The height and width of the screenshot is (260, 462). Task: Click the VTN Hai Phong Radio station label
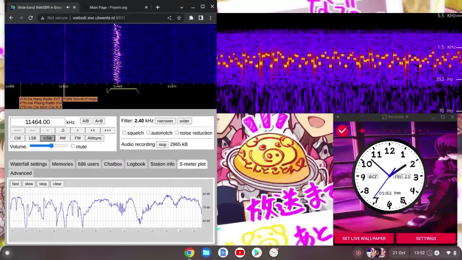pos(41,103)
